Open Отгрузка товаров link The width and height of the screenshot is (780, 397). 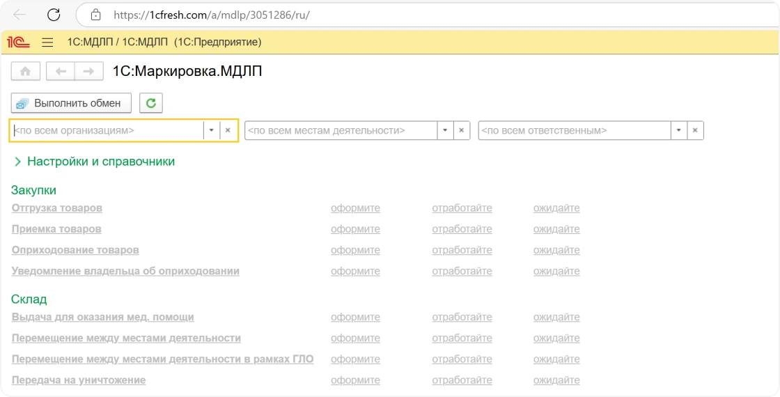pos(57,208)
